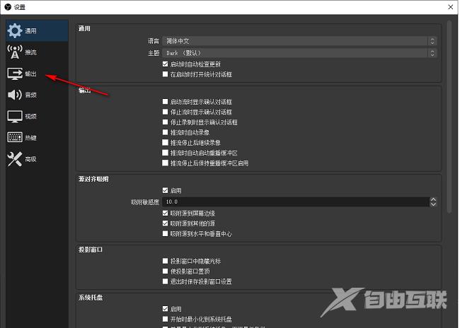Open the 语言 language dropdown showing 简体中文

[x=299, y=41]
